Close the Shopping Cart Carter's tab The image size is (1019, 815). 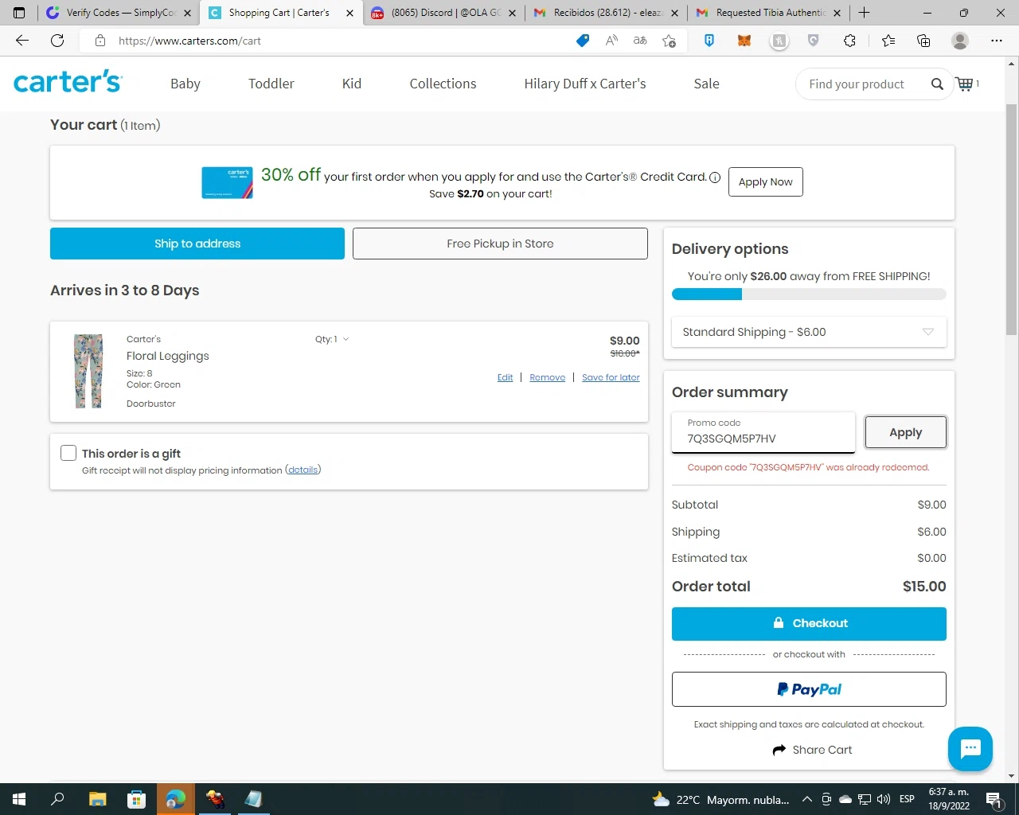coord(349,13)
